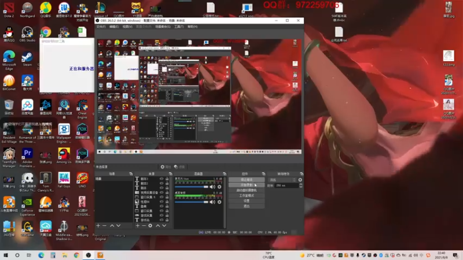The height and width of the screenshot is (260, 463).
Task: Move the selected source up
Action: 157,225
